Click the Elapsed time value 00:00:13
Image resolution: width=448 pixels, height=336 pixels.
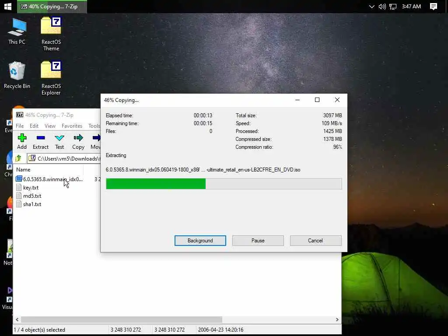point(203,115)
